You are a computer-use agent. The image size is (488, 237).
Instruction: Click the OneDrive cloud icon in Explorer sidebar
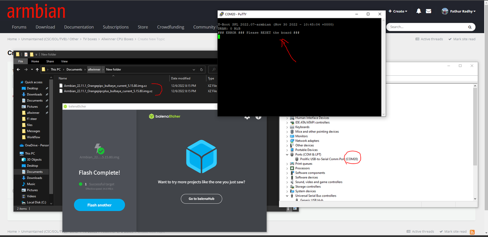point(22,145)
